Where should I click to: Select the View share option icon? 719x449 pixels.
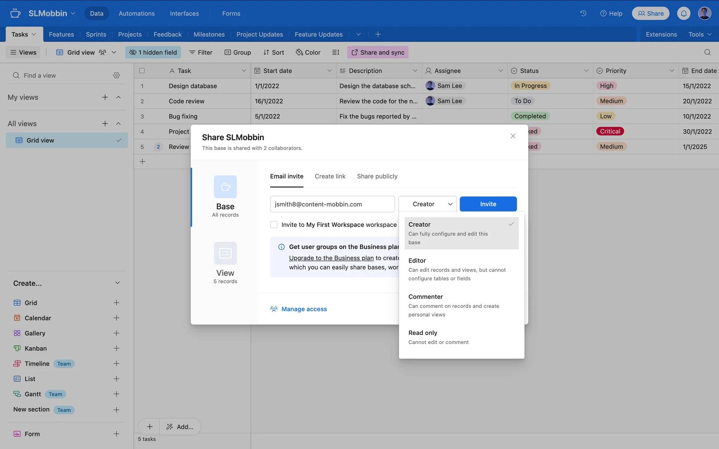pyautogui.click(x=225, y=253)
